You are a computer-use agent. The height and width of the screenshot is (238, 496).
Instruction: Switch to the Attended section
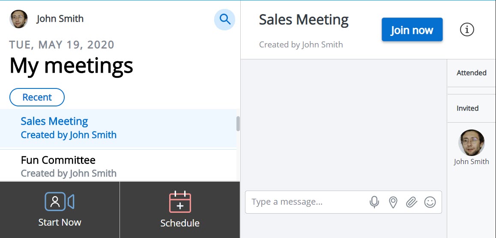pos(471,73)
